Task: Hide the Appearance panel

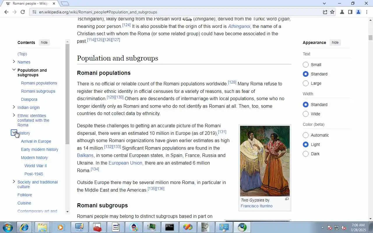Action: (335, 43)
